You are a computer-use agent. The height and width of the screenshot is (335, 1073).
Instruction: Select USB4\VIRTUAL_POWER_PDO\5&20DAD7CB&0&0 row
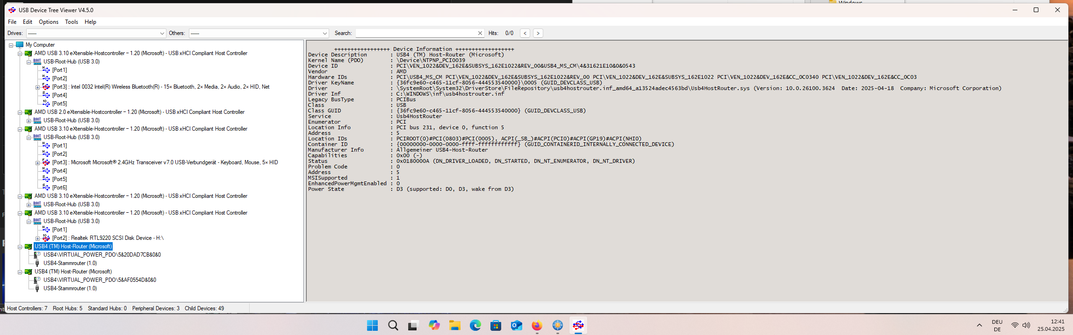click(102, 255)
